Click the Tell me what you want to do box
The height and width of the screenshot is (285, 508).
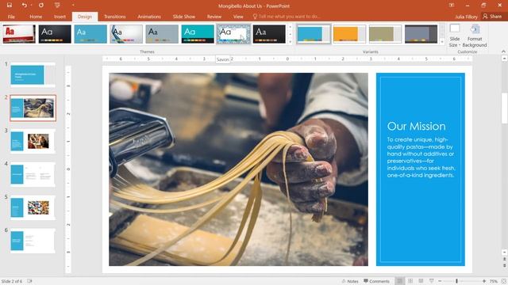287,16
